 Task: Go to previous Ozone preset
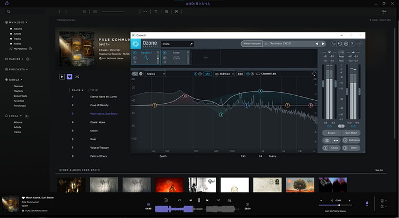pyautogui.click(x=317, y=44)
